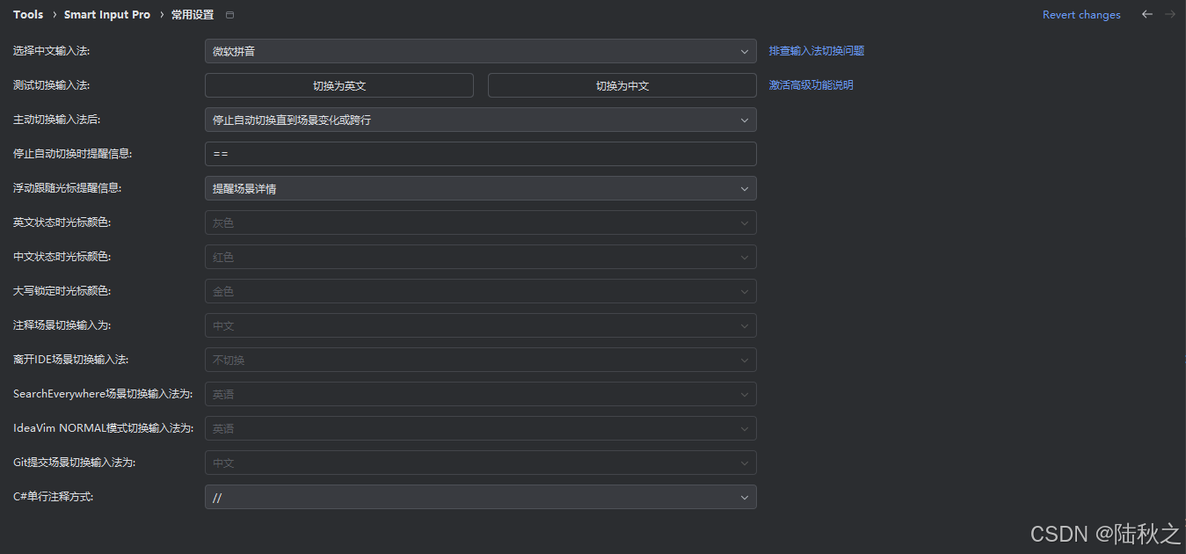Open the 中文状态时光标颜色 dropdown showing 红色

[x=480, y=257]
